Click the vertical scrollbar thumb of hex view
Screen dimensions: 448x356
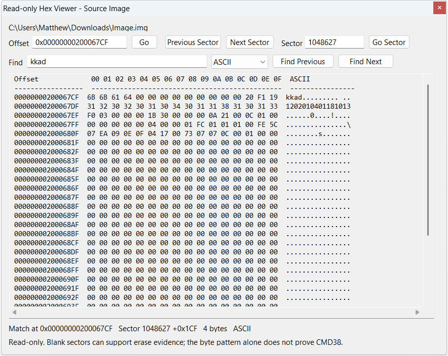(x=428, y=160)
